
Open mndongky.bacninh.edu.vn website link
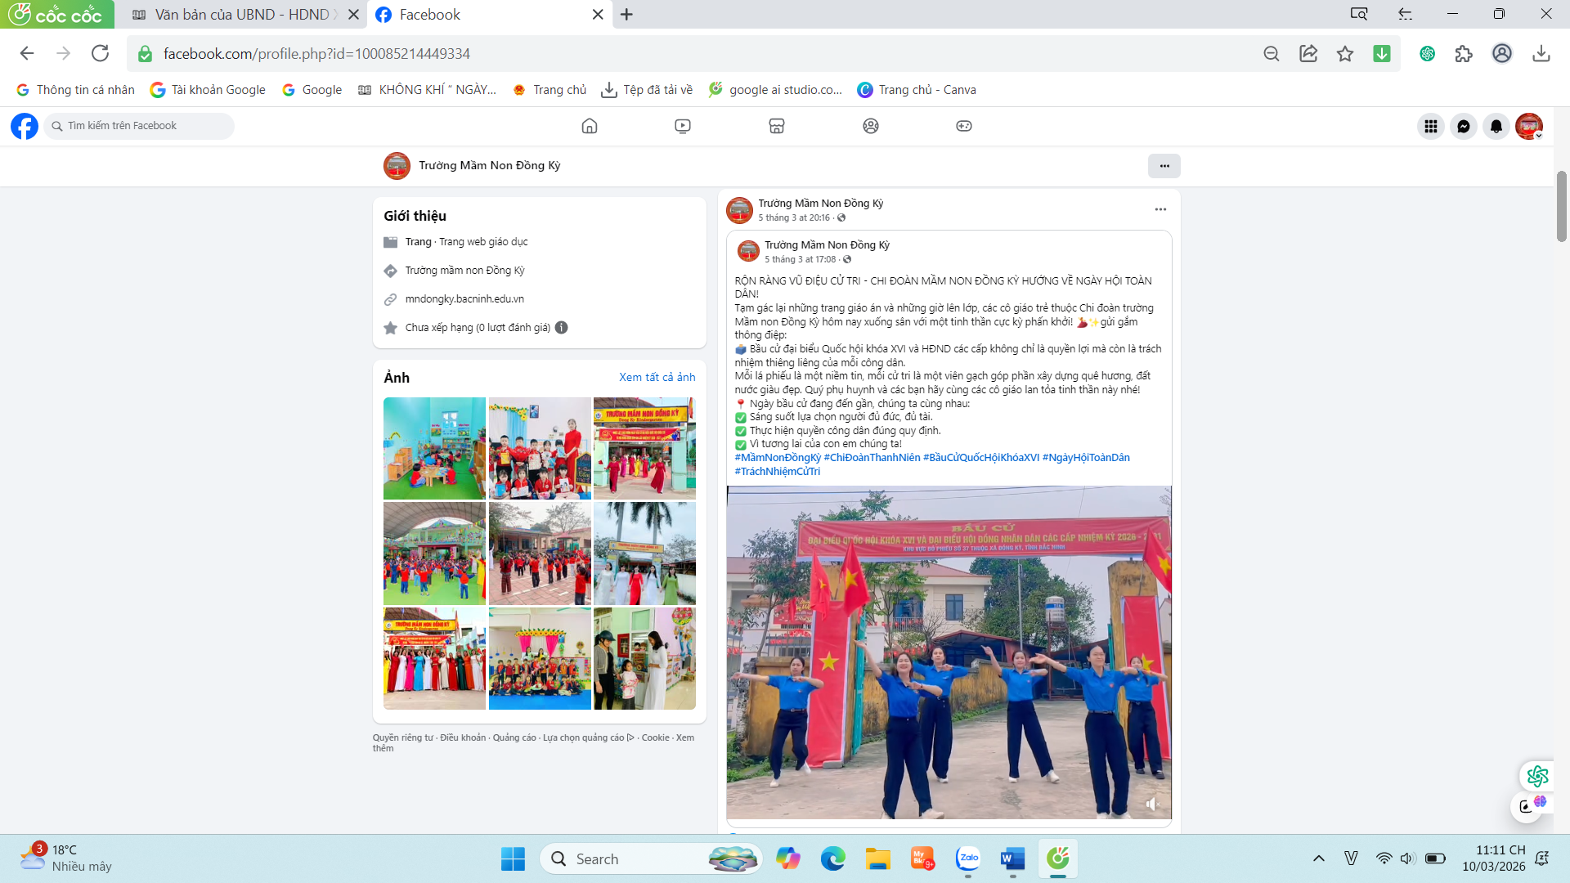pyautogui.click(x=464, y=299)
